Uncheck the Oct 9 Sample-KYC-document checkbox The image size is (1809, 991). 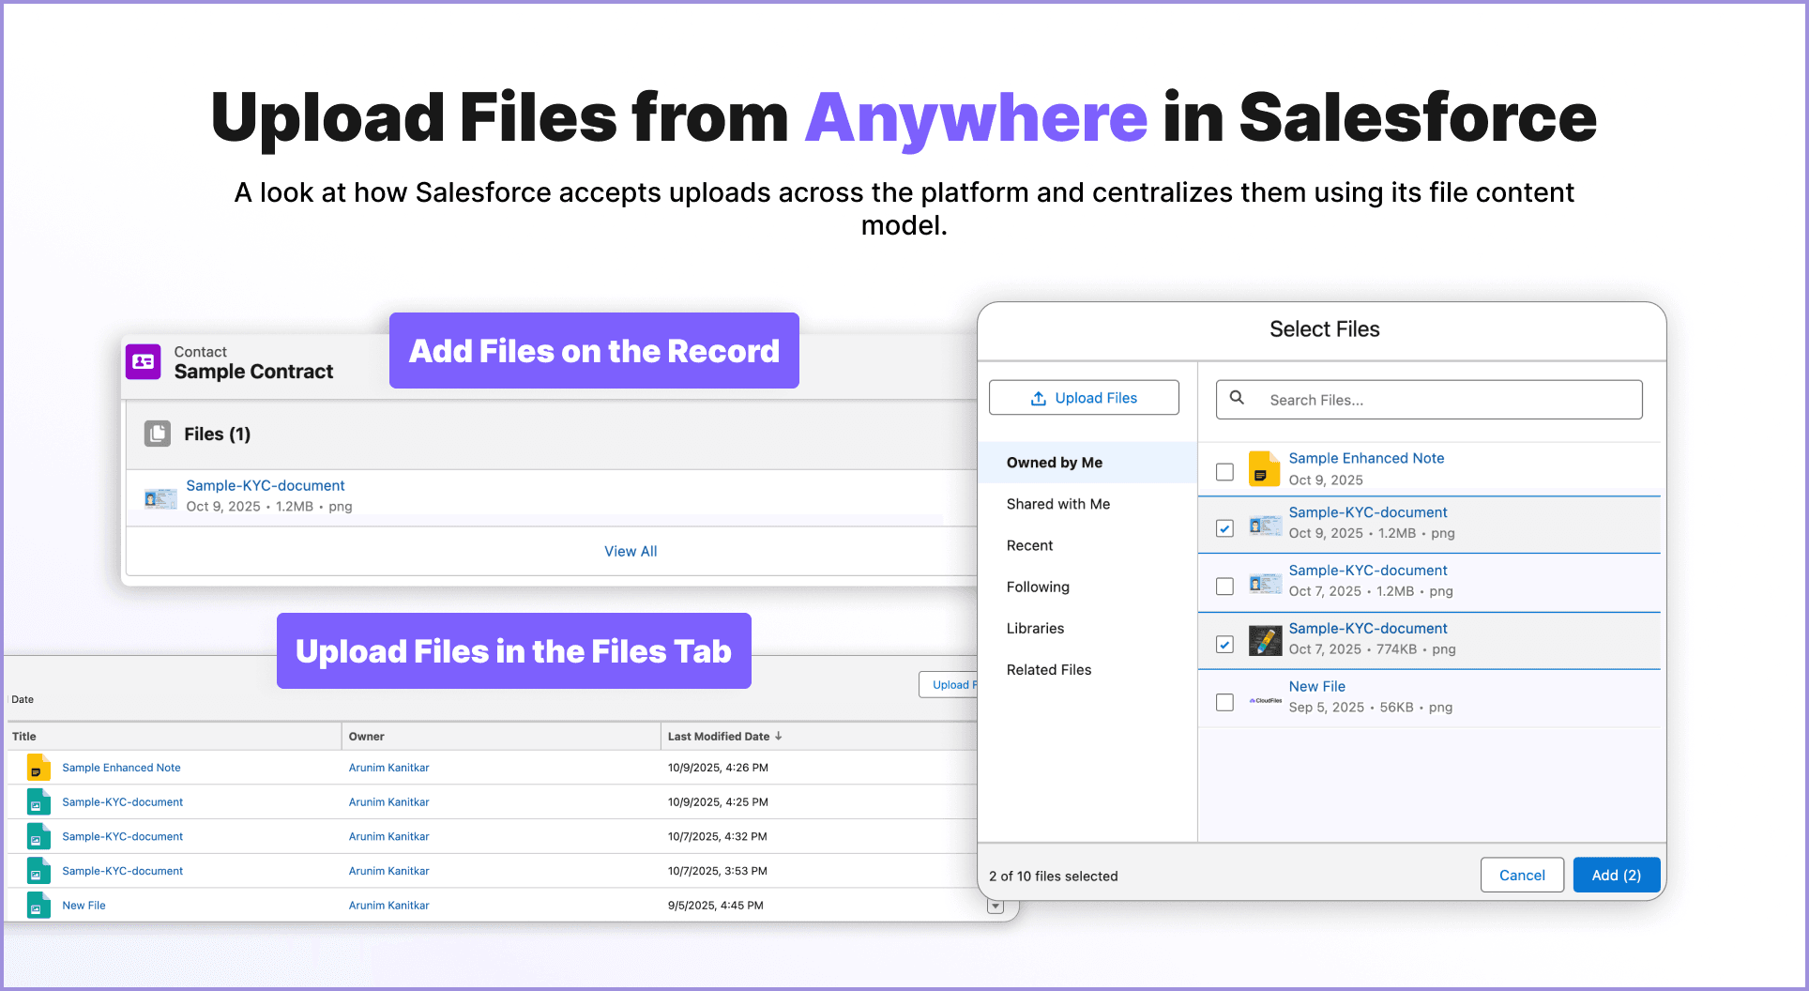click(x=1224, y=528)
